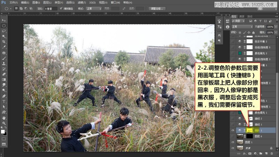Click the Add Layer Mask icon
The image size is (279, 157).
coord(250,154)
